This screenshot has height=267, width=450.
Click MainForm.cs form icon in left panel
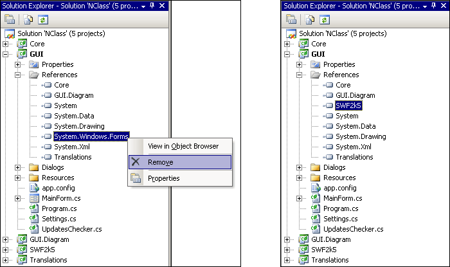pyautogui.click(x=34, y=198)
